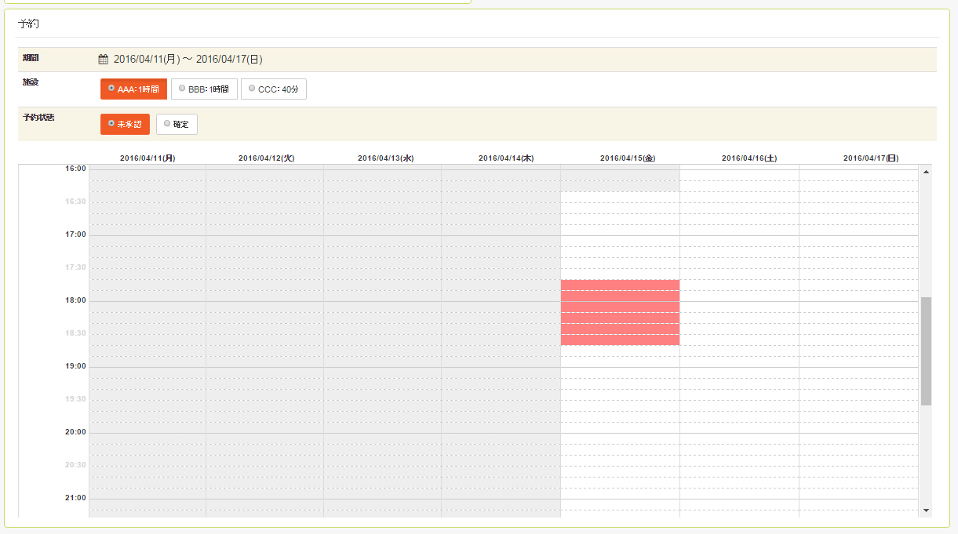Choose the 確定 reservation status
958x534 pixels.
(x=177, y=124)
